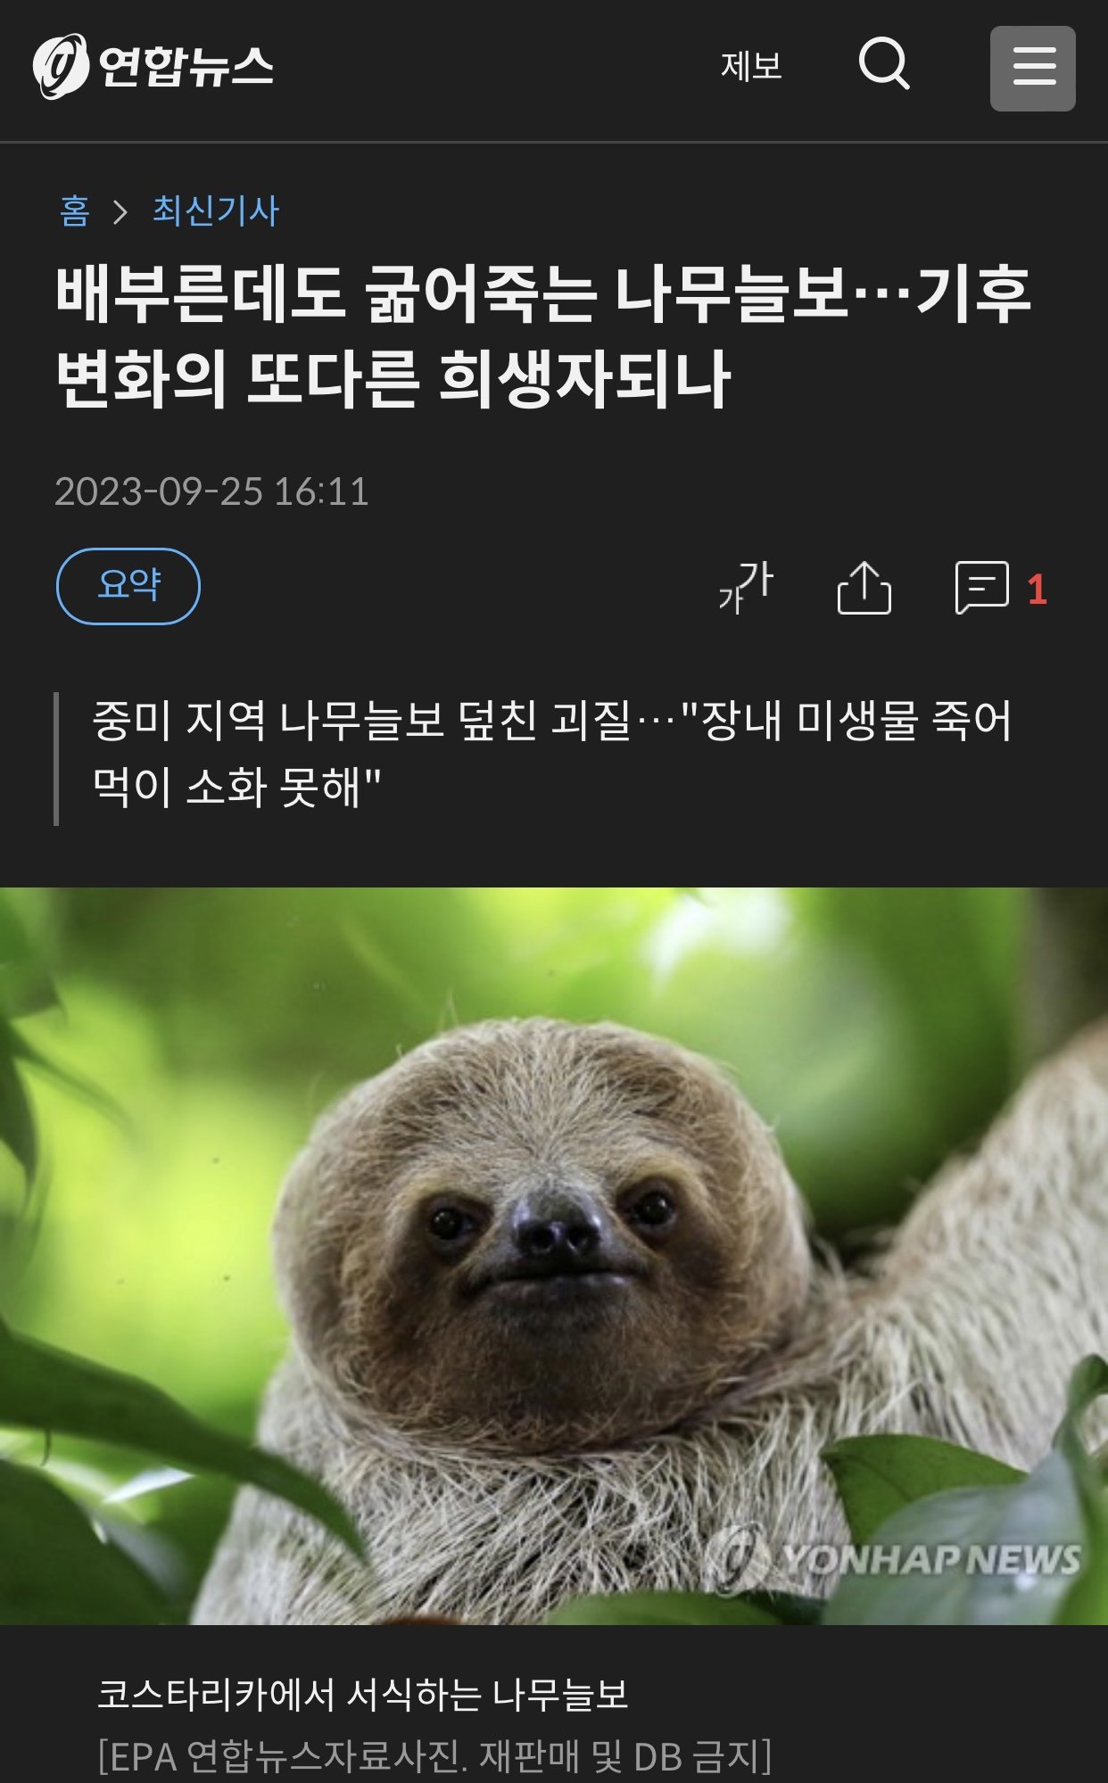Open the search magnifier icon

[x=884, y=65]
